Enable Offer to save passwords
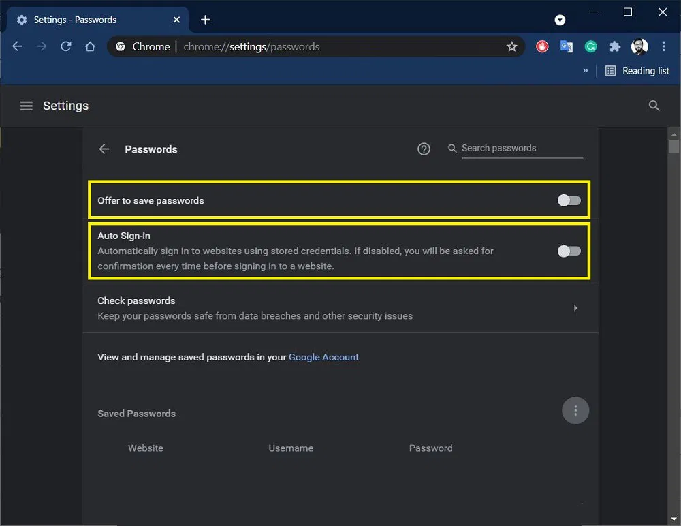This screenshot has height=526, width=681. click(569, 200)
